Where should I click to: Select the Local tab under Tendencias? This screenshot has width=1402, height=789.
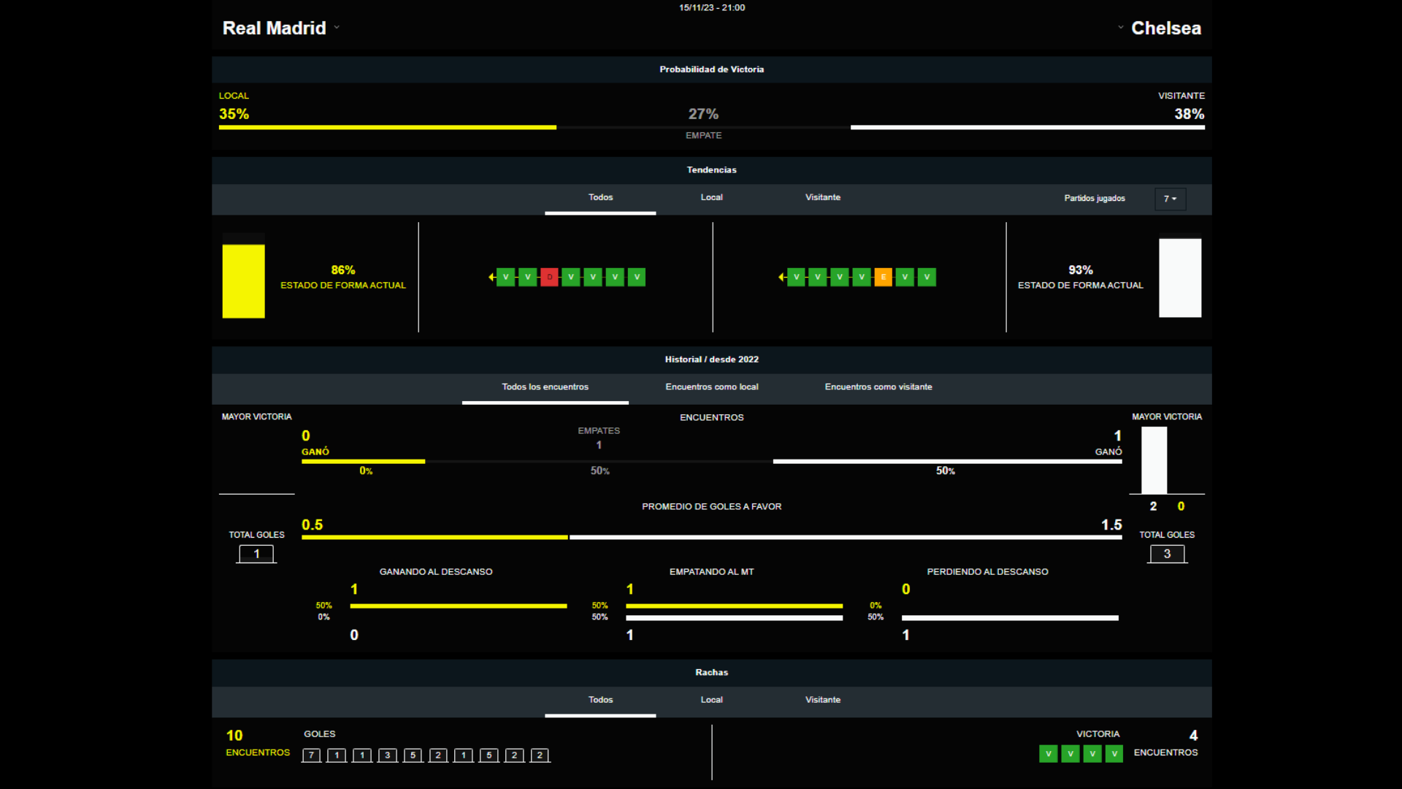click(x=711, y=197)
